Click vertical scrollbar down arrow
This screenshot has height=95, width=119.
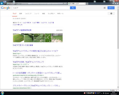click(x=118, y=87)
